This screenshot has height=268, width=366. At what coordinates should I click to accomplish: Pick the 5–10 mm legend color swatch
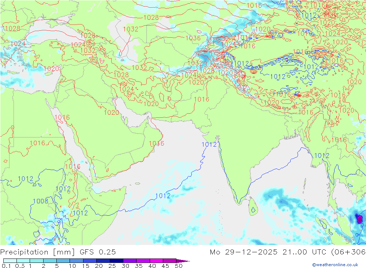63,261
